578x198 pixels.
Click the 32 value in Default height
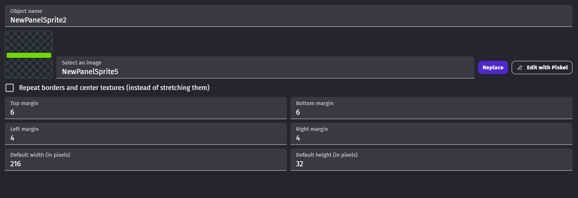(299, 164)
